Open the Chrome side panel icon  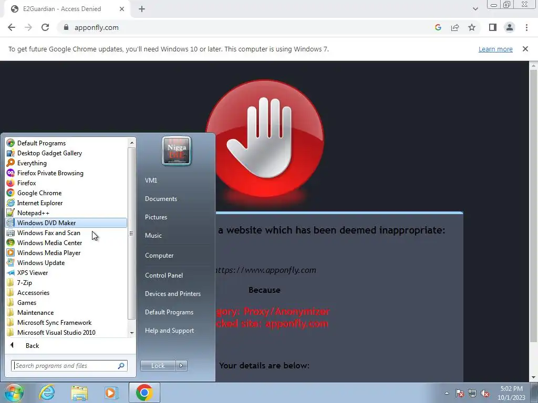[x=493, y=27]
